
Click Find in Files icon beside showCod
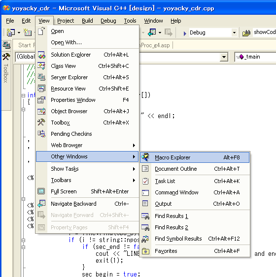(246, 33)
